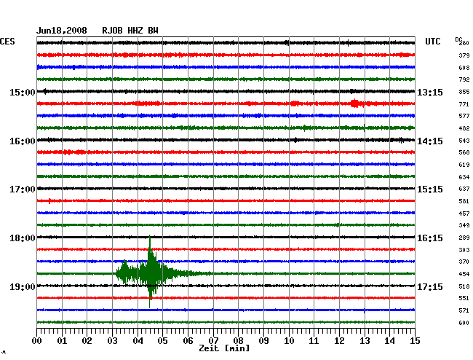Click the 17:15 UTC time label
This screenshot has width=473, height=360.
430,286
